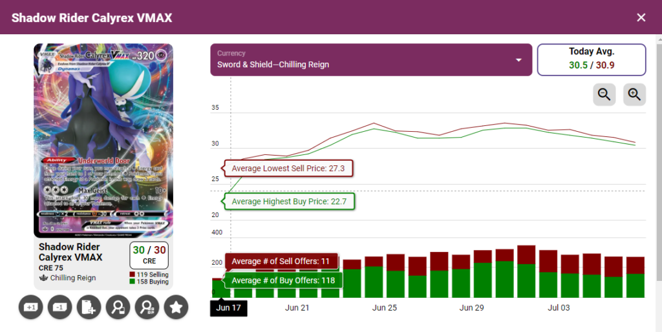
Task: Click the 158 Buying legend entry
Action: pyautogui.click(x=149, y=282)
